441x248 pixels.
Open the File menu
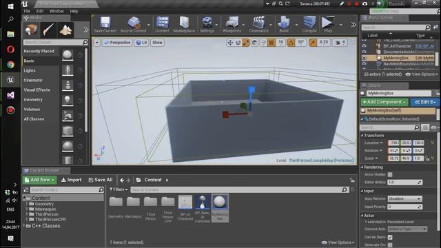point(27,11)
